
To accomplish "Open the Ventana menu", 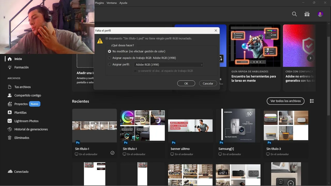I will pyautogui.click(x=111, y=3).
